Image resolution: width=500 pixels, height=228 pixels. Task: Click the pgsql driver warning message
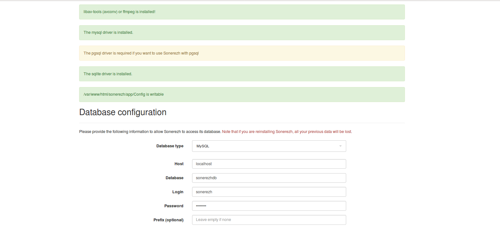(242, 53)
